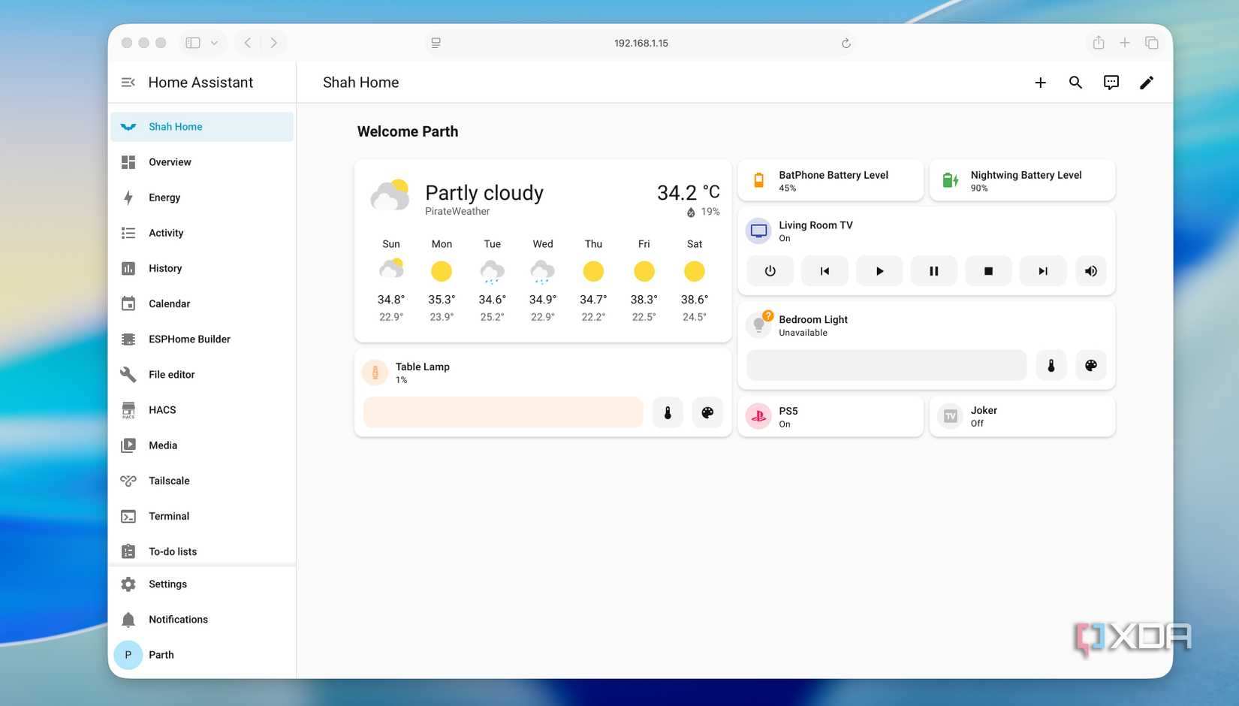This screenshot has height=706, width=1239.
Task: Add a new item with the plus button
Action: coord(1040,83)
